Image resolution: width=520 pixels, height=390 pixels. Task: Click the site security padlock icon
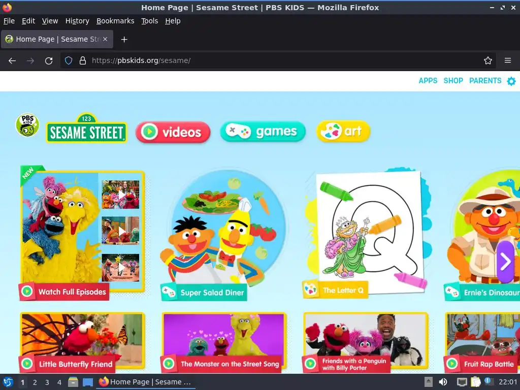(x=83, y=61)
